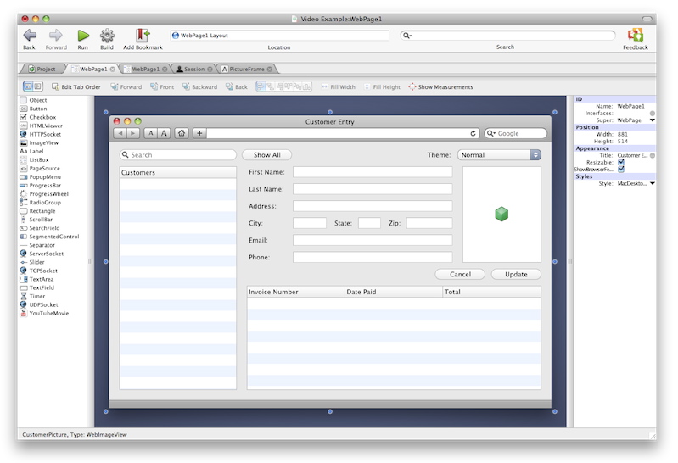The width and height of the screenshot is (678, 463).
Task: Click the Date Paid column header
Action: pos(394,292)
